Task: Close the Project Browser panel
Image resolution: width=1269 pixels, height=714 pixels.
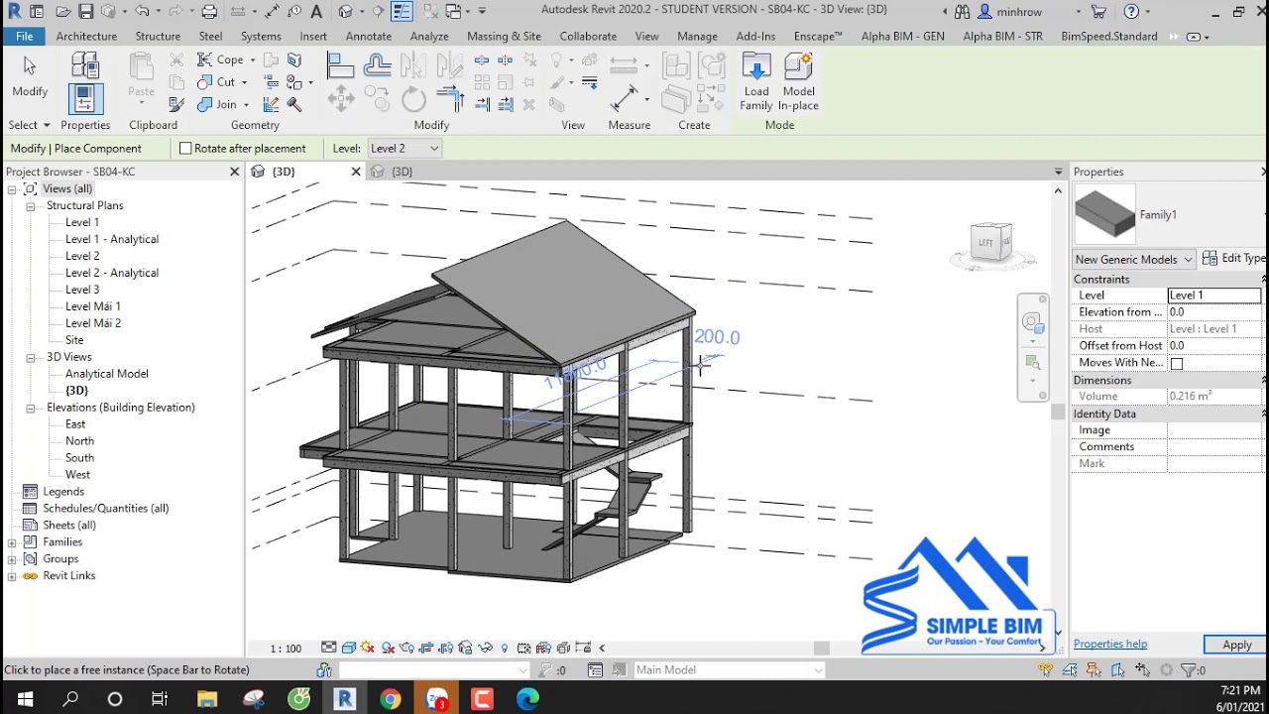Action: (235, 172)
